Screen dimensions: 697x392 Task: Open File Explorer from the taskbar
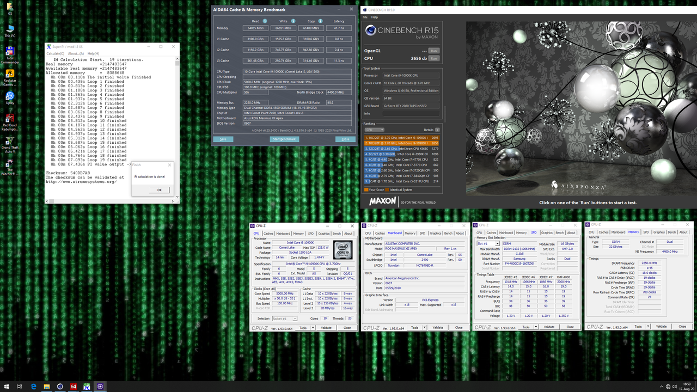[x=46, y=387]
